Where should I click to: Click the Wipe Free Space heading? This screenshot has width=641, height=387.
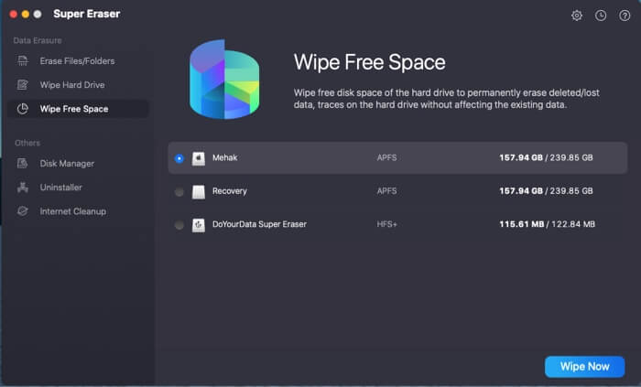[x=370, y=62]
